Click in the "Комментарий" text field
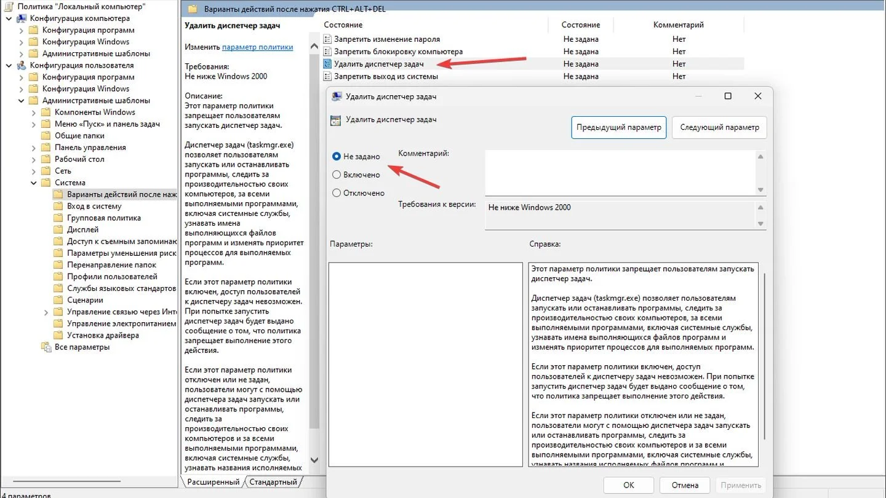This screenshot has height=498, width=886. (x=620, y=173)
